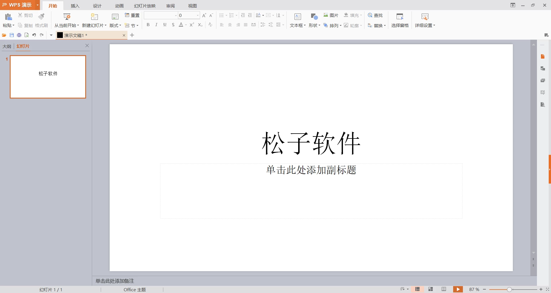The height and width of the screenshot is (293, 551).
Task: Click the Undo arrow icon
Action: [x=34, y=35]
